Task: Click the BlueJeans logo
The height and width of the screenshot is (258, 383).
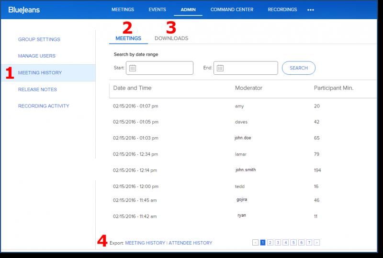Action: pyautogui.click(x=24, y=10)
